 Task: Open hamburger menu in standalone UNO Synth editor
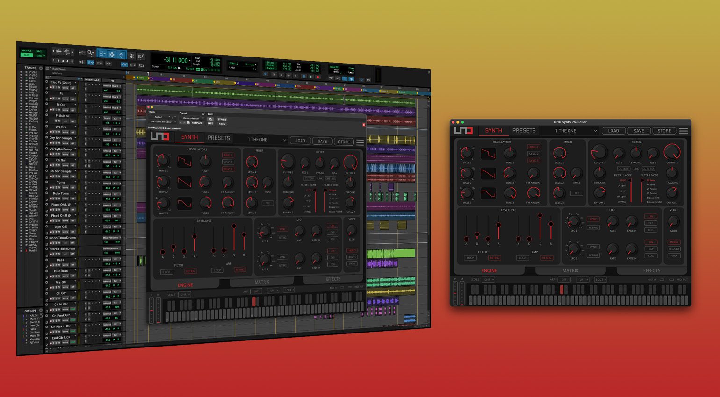click(684, 131)
